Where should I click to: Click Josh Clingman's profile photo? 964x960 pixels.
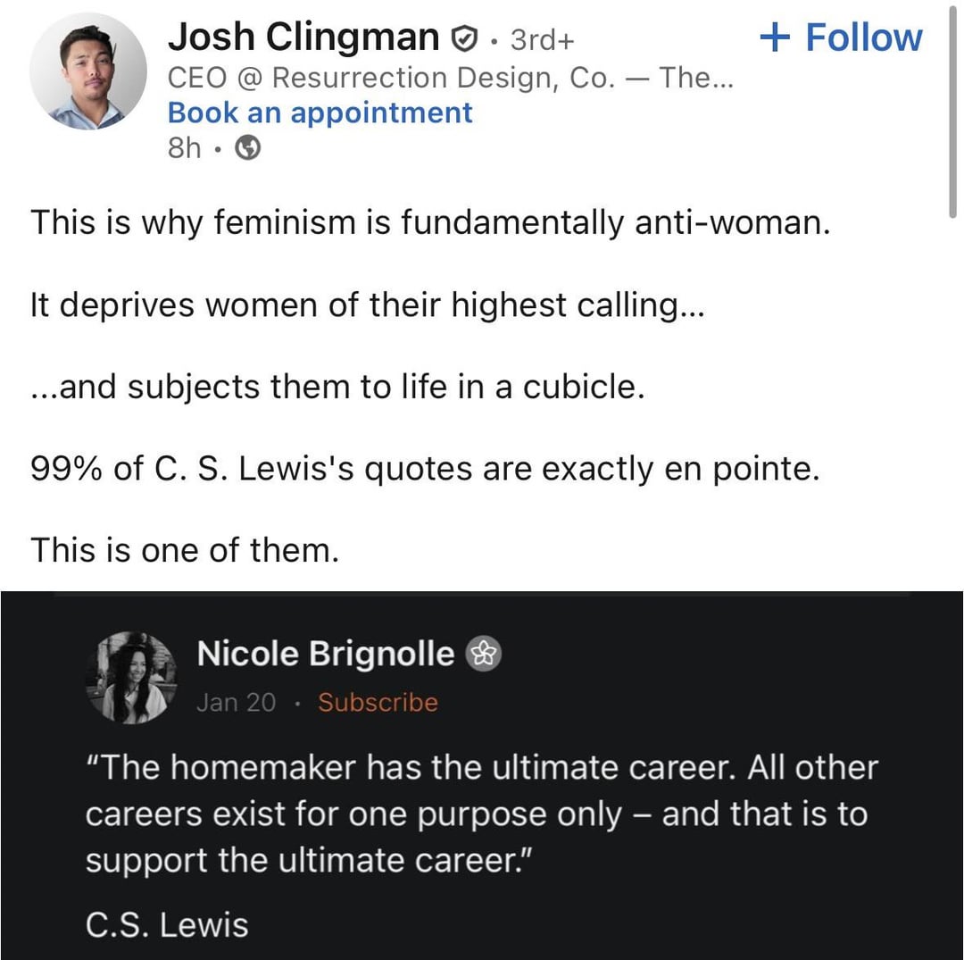coord(87,71)
